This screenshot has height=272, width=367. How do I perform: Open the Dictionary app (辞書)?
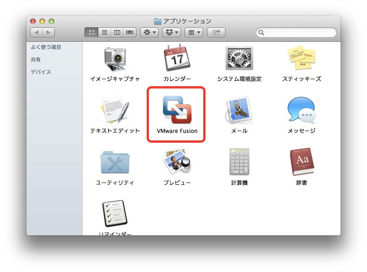click(302, 161)
